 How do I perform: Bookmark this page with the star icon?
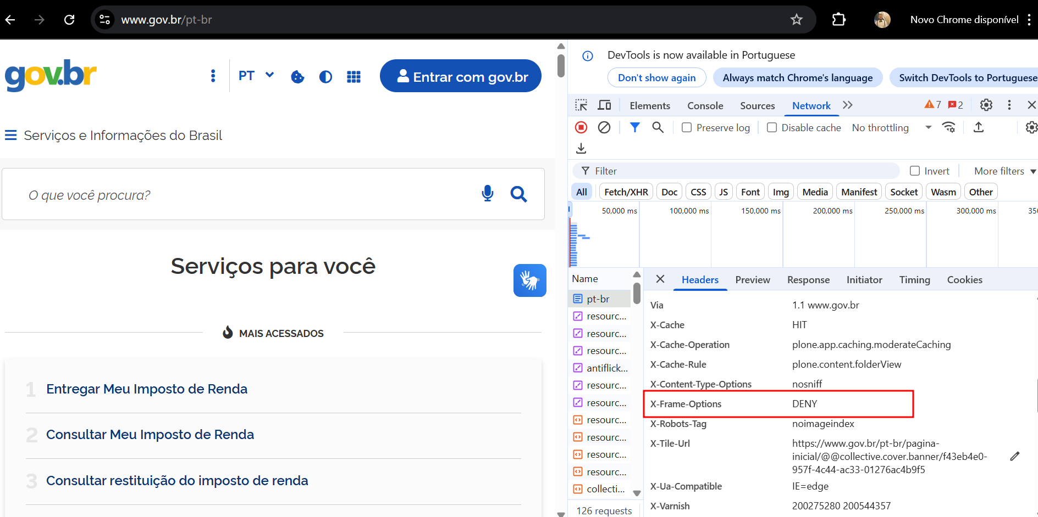click(x=797, y=20)
